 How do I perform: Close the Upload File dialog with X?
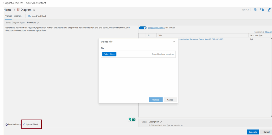(x=174, y=42)
